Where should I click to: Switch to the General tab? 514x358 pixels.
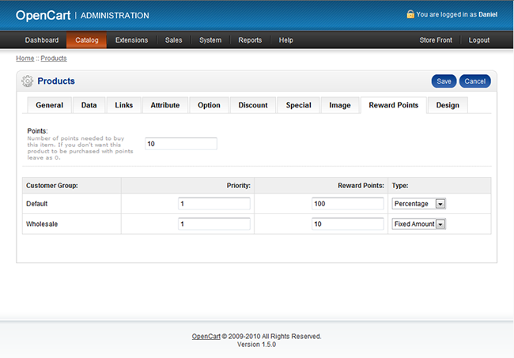[50, 105]
